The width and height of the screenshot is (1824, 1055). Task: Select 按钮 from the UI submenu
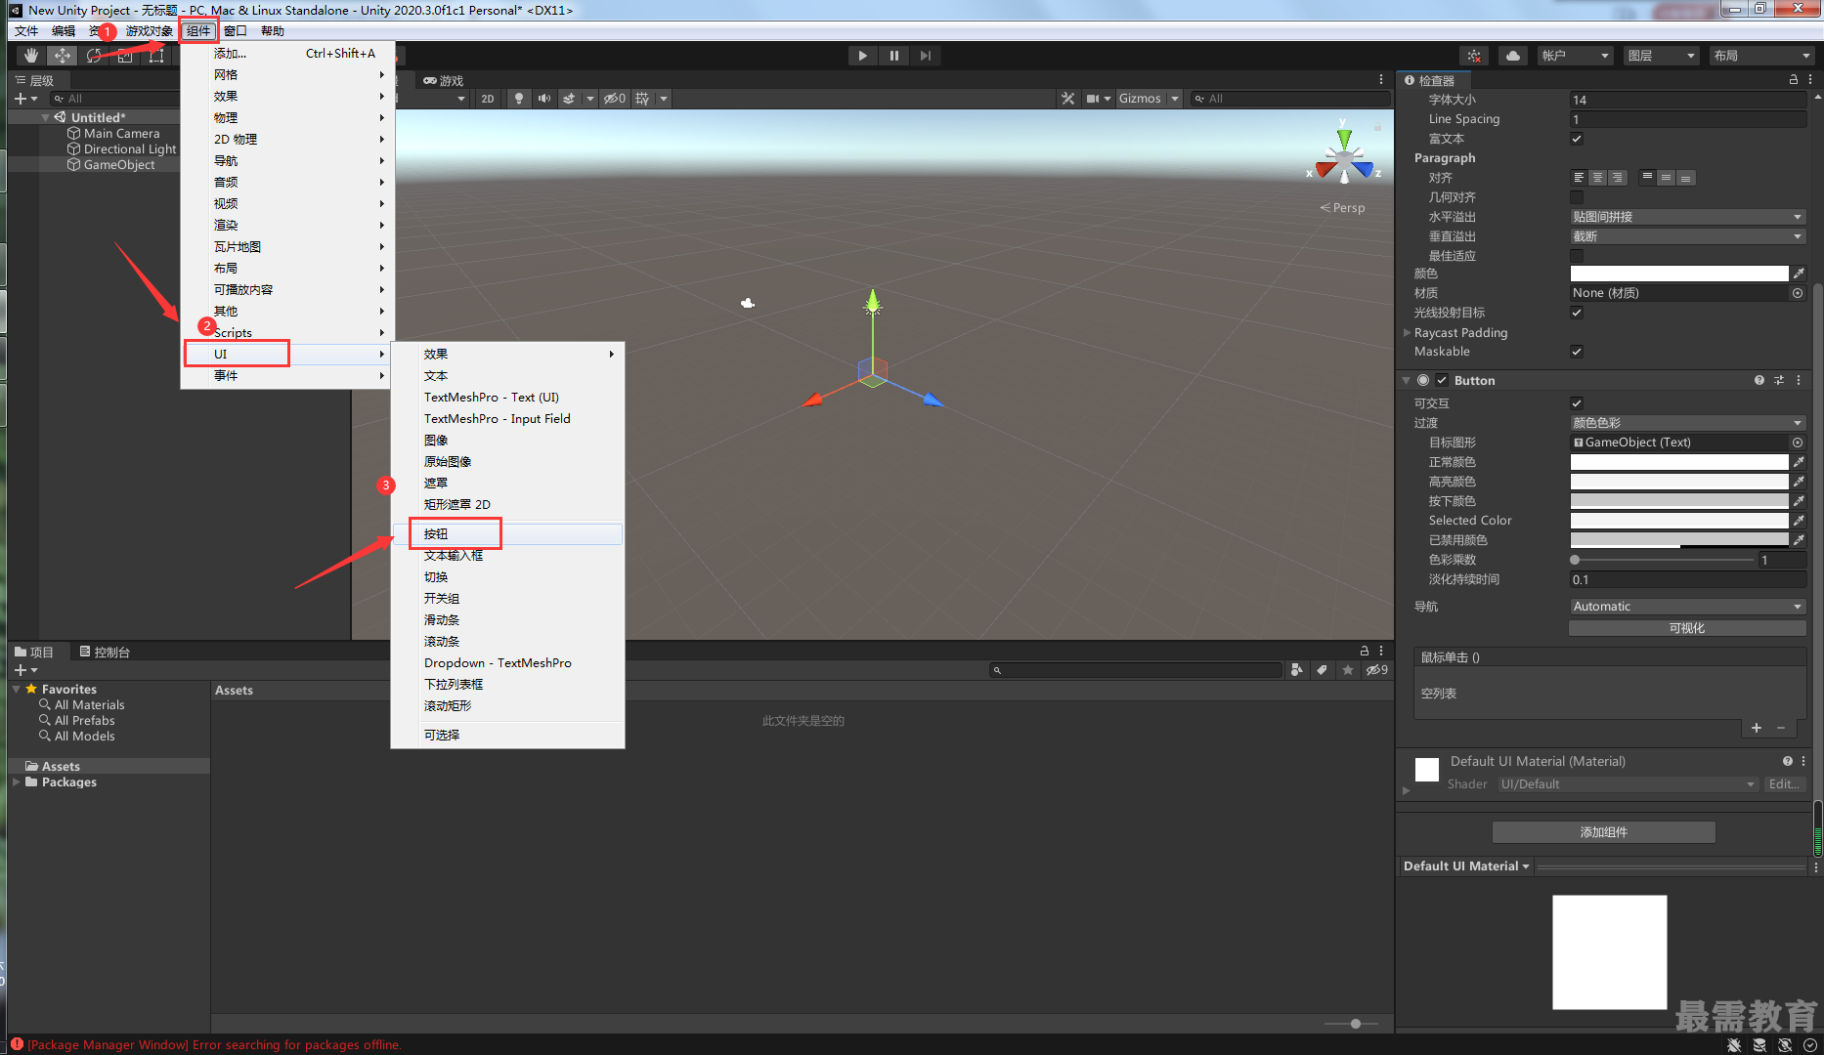[506, 534]
